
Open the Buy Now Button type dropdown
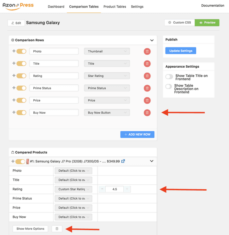[x=107, y=112]
